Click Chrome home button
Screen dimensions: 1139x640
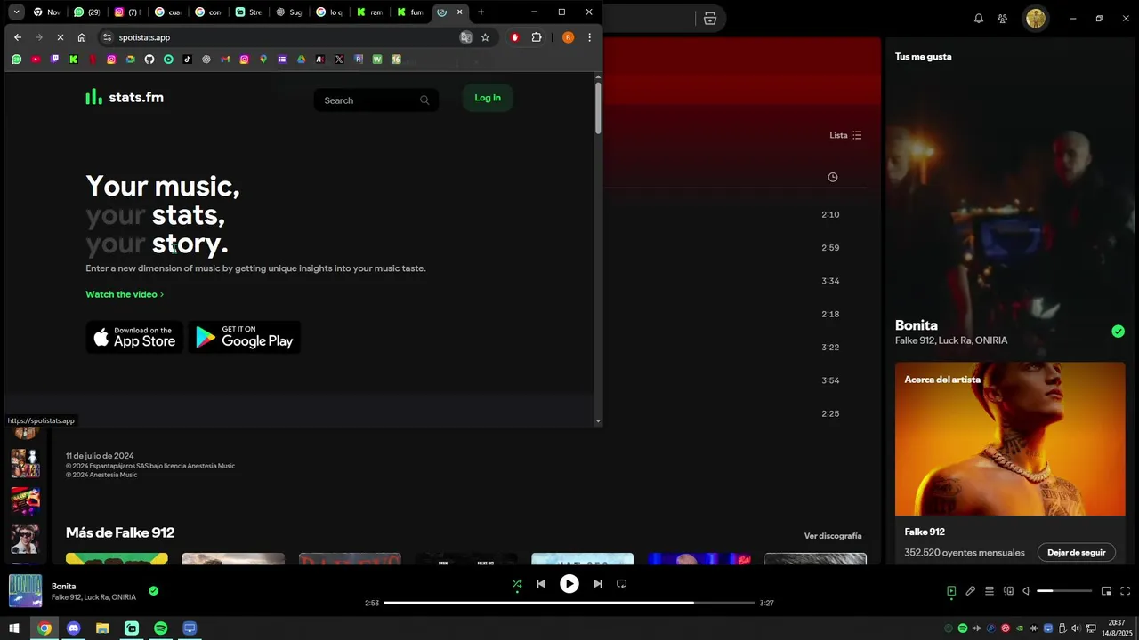pyautogui.click(x=82, y=37)
